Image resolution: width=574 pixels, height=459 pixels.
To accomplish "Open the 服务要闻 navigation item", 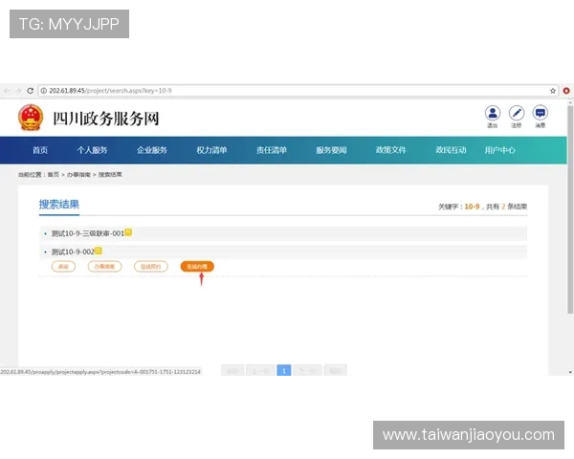I will 331,150.
